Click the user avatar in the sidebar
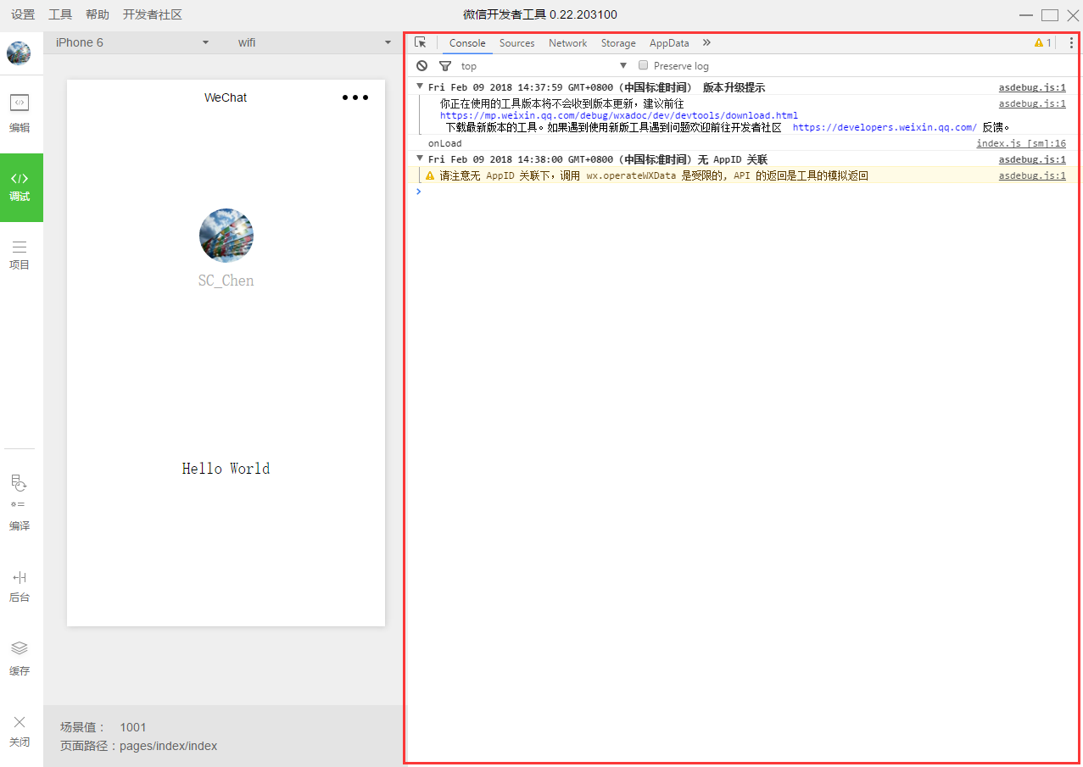 tap(19, 53)
